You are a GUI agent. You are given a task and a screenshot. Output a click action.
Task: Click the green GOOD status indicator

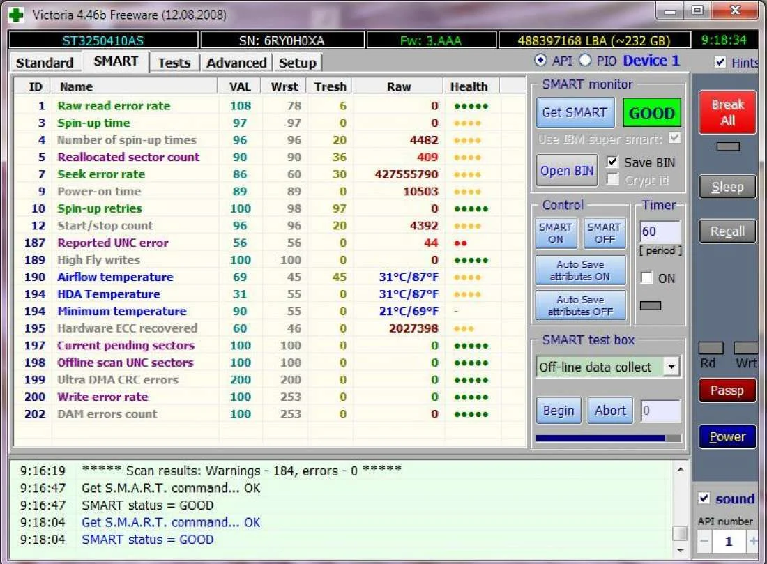(x=651, y=113)
